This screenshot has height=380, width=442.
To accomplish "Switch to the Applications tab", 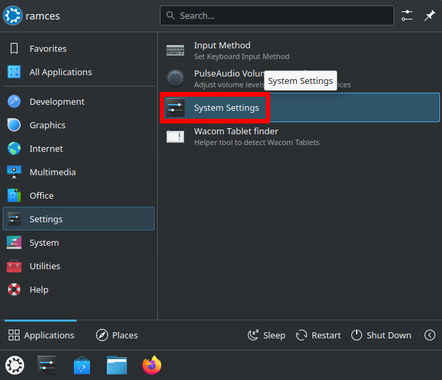I will 41,335.
